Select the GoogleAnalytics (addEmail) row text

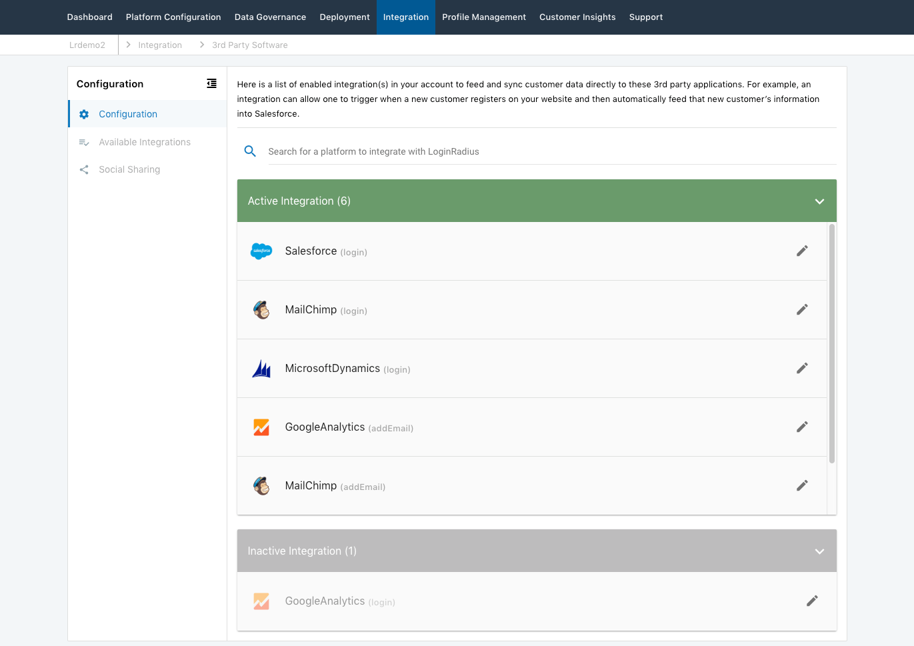click(x=349, y=427)
